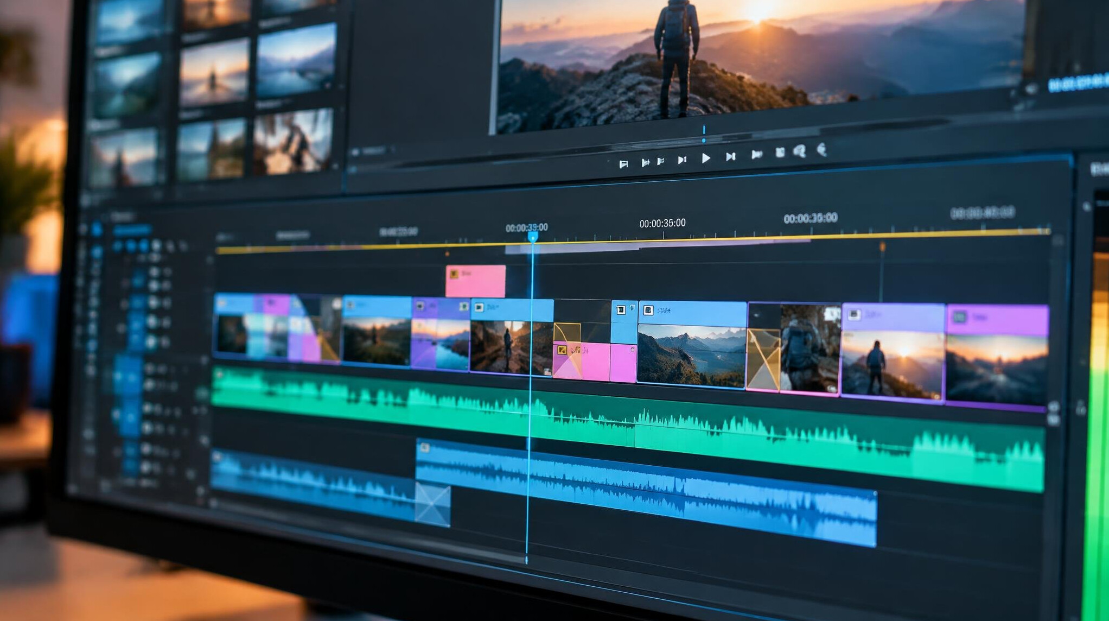Start playback with the Play button
The image size is (1109, 621).
706,158
